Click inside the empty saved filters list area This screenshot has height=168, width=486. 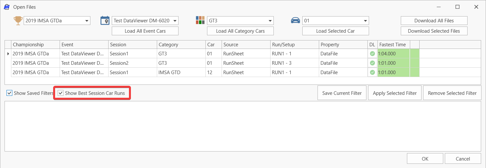click(x=242, y=126)
